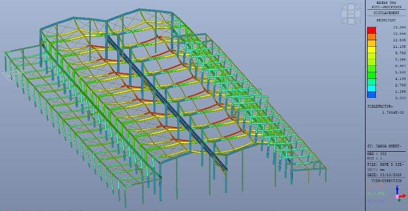Choose the top-right corner view navigator arrow
The width and height of the screenshot is (408, 211).
(358, 7)
